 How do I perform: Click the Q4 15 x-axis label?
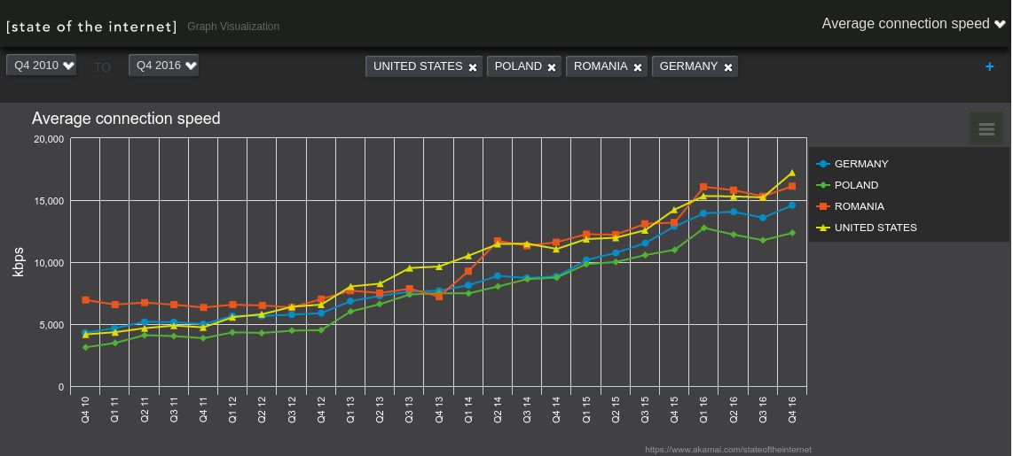click(x=674, y=409)
